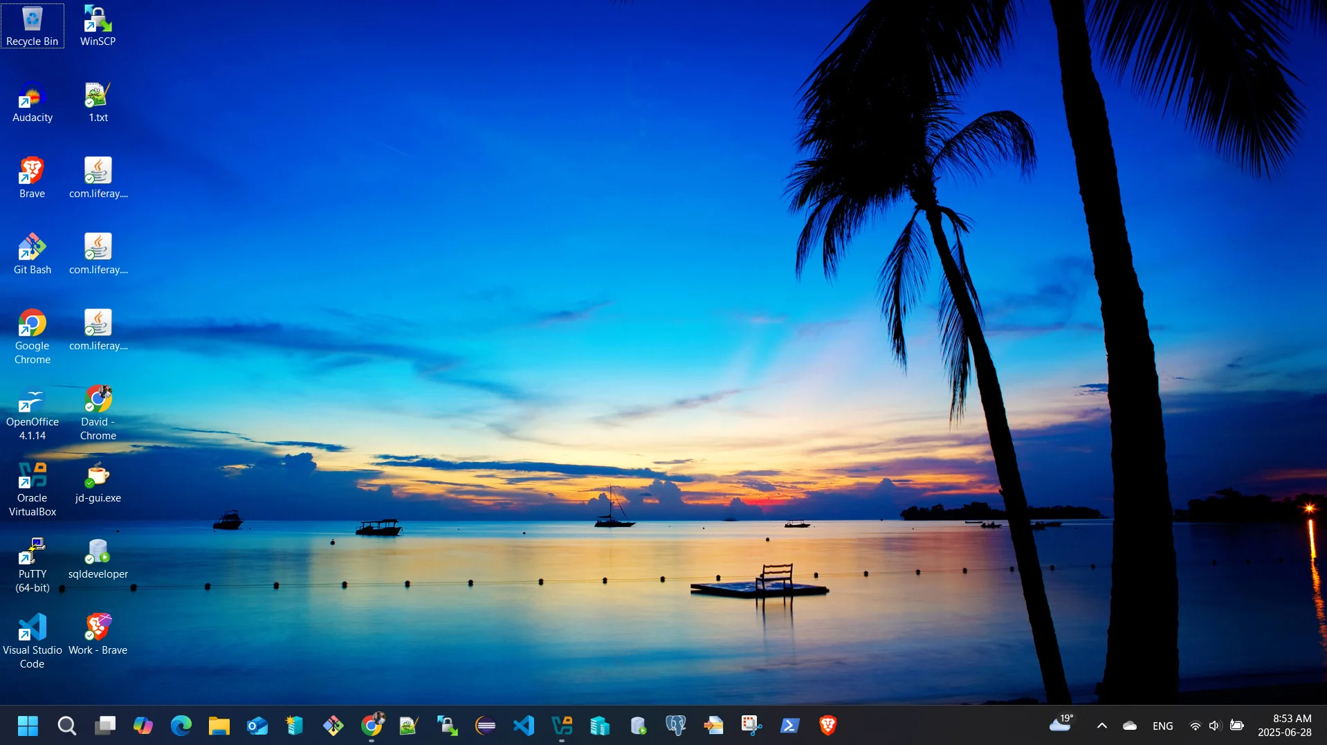Image resolution: width=1327 pixels, height=745 pixels.
Task: Click the 1.txt file on the desktop
Action: (x=98, y=102)
